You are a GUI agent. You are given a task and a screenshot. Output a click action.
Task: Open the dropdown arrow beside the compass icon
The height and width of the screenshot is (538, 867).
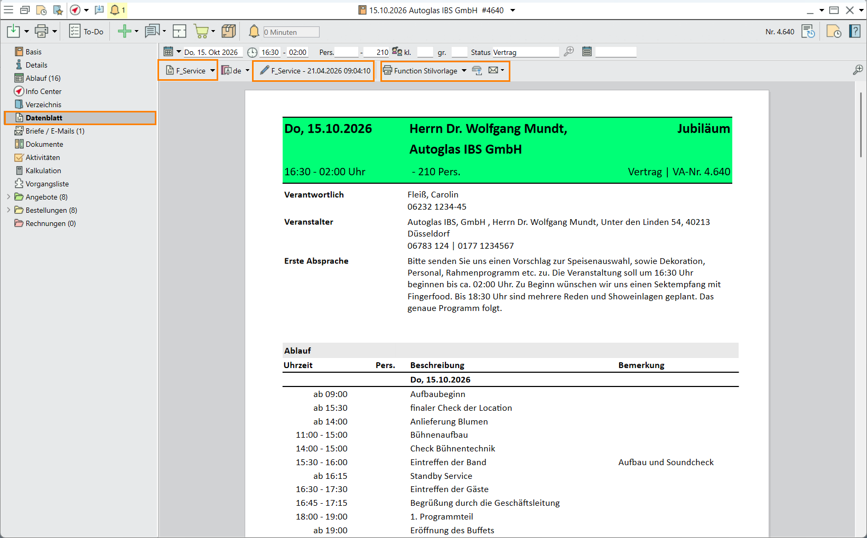tap(86, 10)
